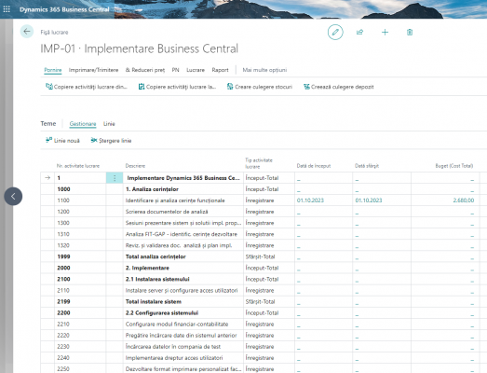The image size is (487, 373).
Task: Click 2.1 Instalarea sistemului cell
Action: pos(183,279)
